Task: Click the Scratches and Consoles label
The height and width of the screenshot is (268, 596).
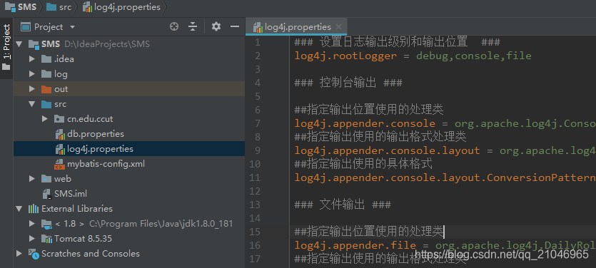Action: click(x=91, y=254)
